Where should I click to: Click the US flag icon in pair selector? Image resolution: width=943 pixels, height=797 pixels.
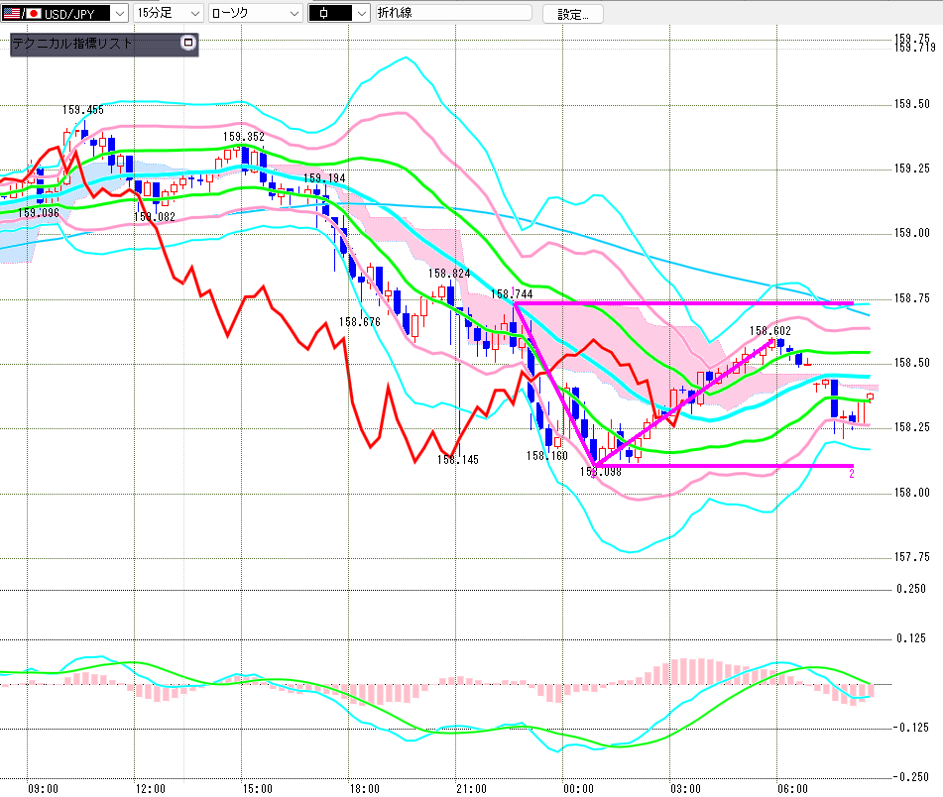point(11,14)
